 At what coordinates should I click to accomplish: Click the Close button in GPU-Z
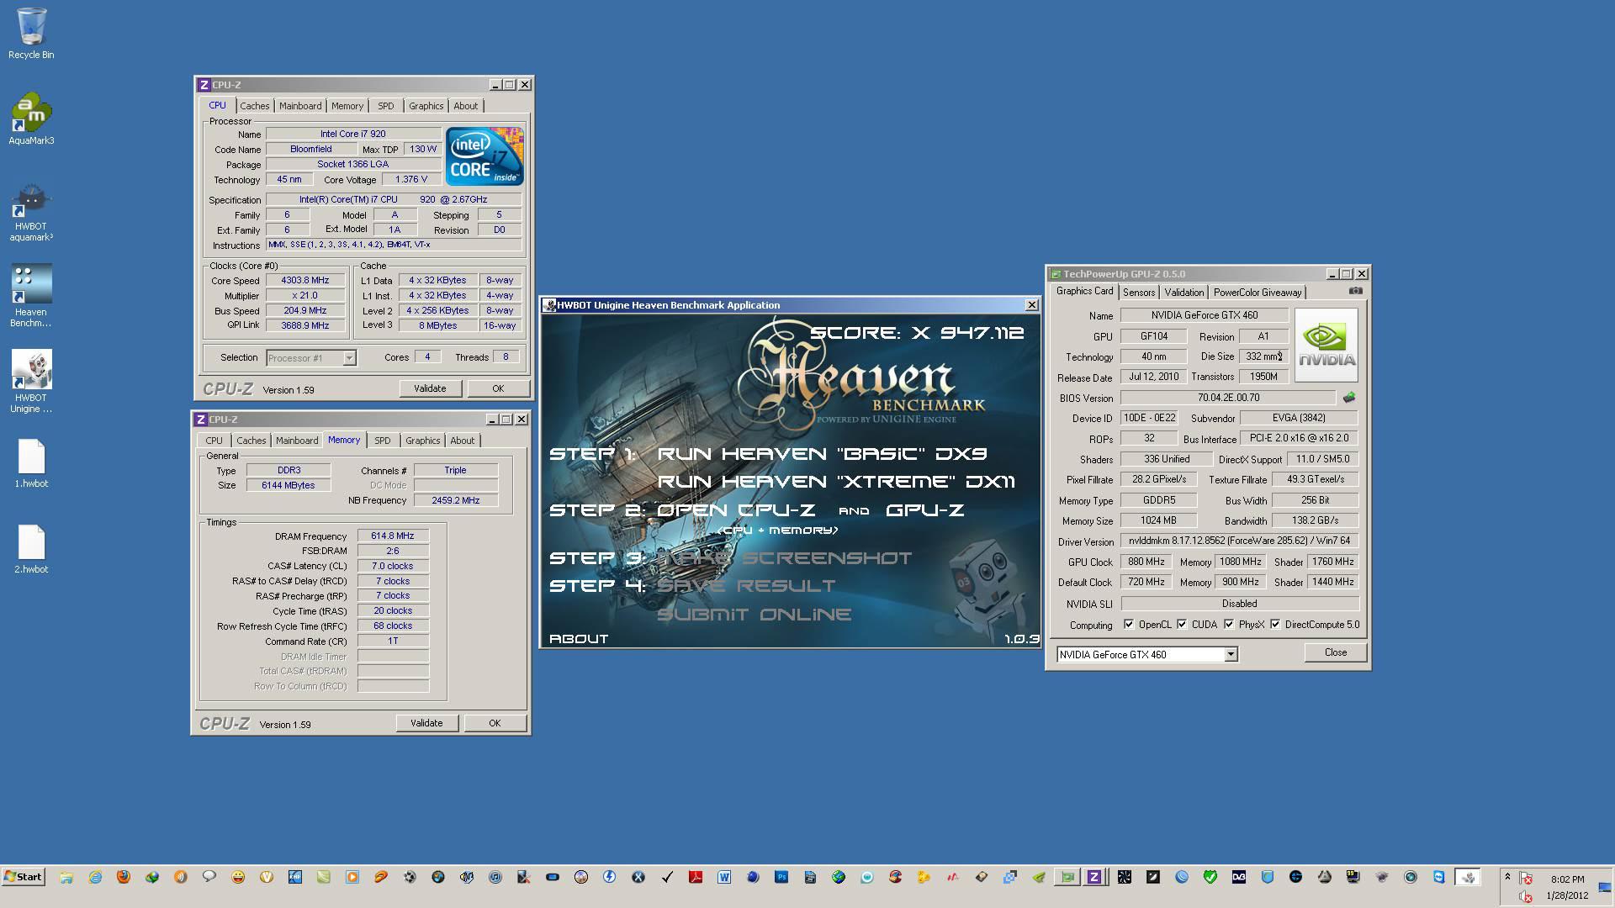click(1335, 652)
